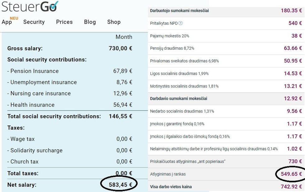305x192 pixels.
Task: Click the Health insurance 56,94 € amount
Action: pyautogui.click(x=123, y=105)
